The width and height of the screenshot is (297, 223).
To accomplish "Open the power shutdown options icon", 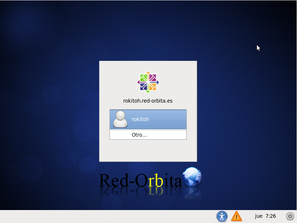I will tap(290, 216).
